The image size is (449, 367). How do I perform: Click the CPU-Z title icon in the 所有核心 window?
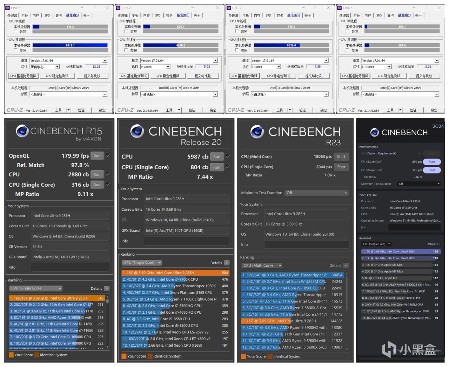click(8, 8)
